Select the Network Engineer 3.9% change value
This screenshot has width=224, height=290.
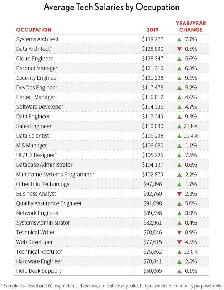pyautogui.click(x=191, y=213)
